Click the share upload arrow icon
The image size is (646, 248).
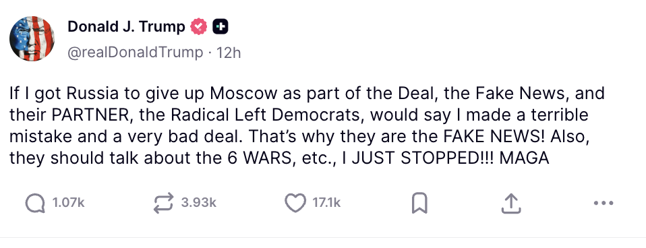point(511,204)
